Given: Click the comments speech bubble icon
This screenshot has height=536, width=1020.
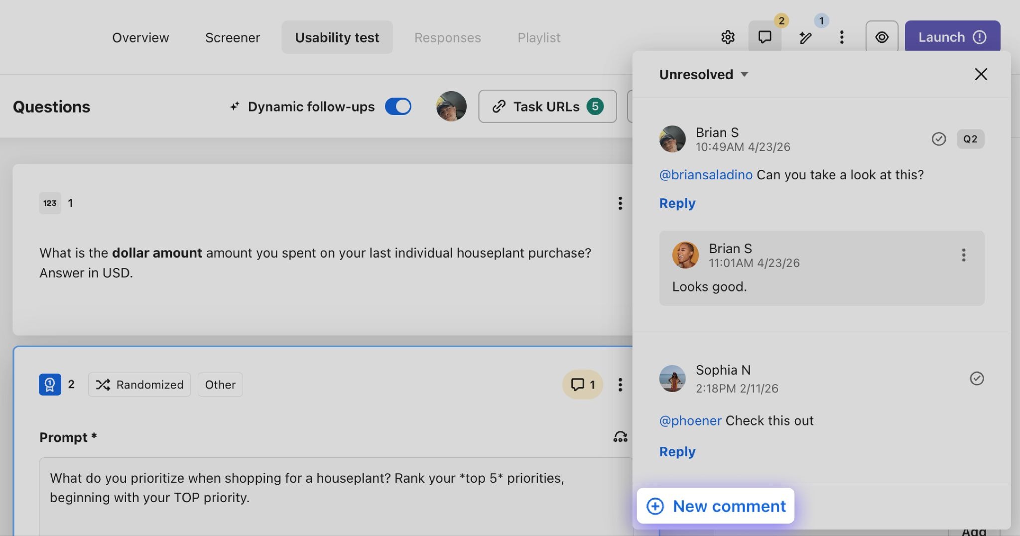Looking at the screenshot, I should [x=765, y=37].
